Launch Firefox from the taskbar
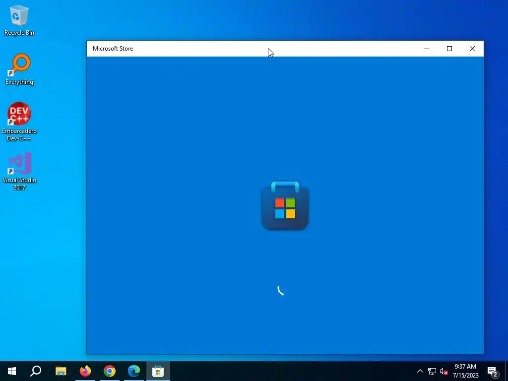Viewport: 508px width, 381px height. (x=85, y=371)
